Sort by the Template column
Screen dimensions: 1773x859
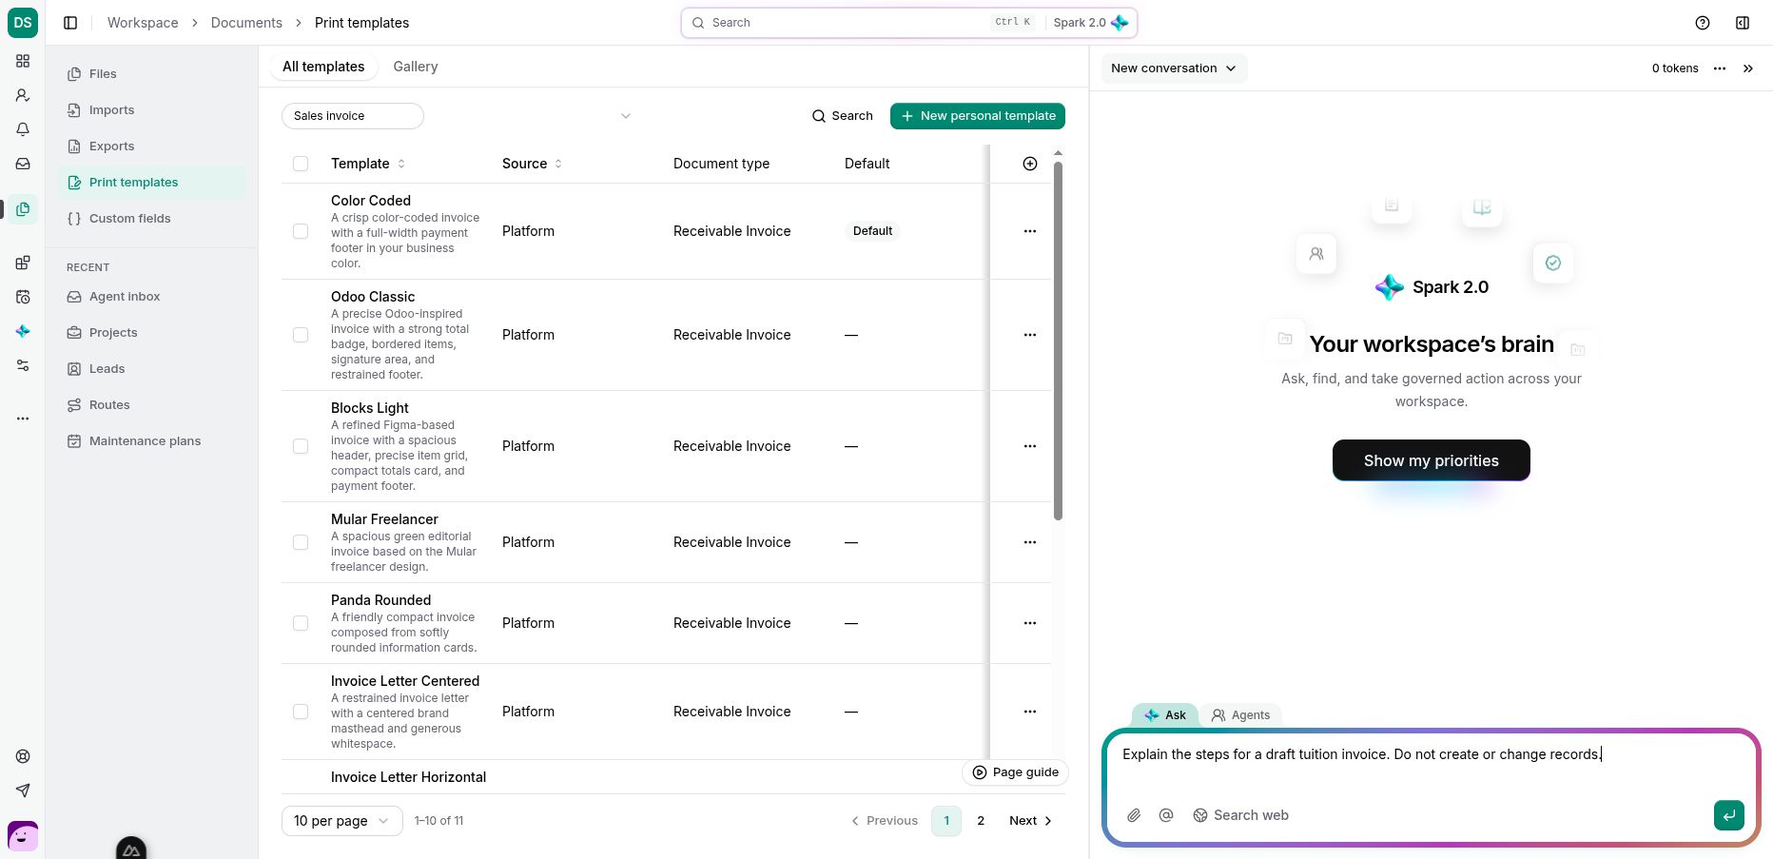point(368,164)
